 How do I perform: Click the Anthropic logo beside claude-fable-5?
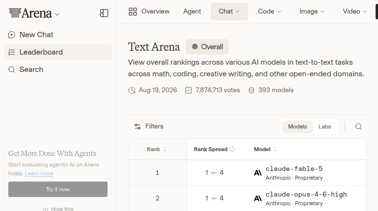tap(258, 173)
